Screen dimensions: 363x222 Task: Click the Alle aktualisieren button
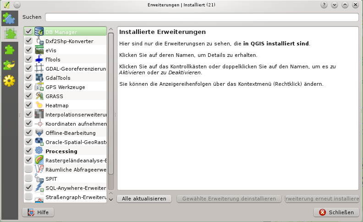[x=144, y=199]
